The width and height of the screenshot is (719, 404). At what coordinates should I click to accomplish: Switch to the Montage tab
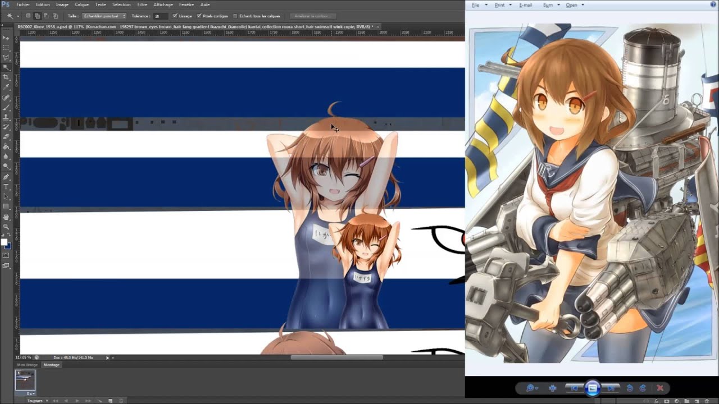52,365
